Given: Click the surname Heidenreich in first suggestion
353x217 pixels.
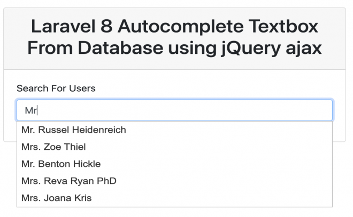Looking at the screenshot, I should [99, 130].
